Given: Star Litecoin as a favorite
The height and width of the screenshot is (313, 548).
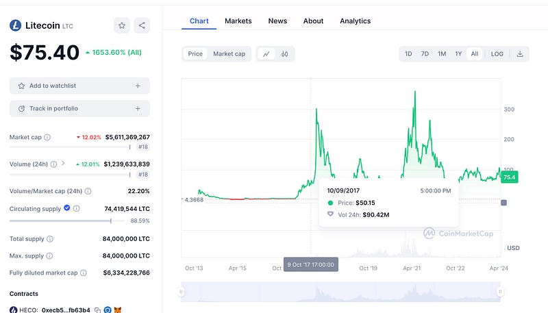Looking at the screenshot, I should pyautogui.click(x=122, y=25).
